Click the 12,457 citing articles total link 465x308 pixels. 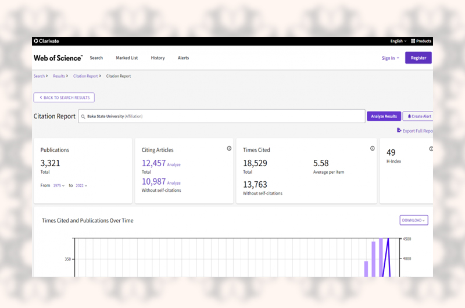153,163
